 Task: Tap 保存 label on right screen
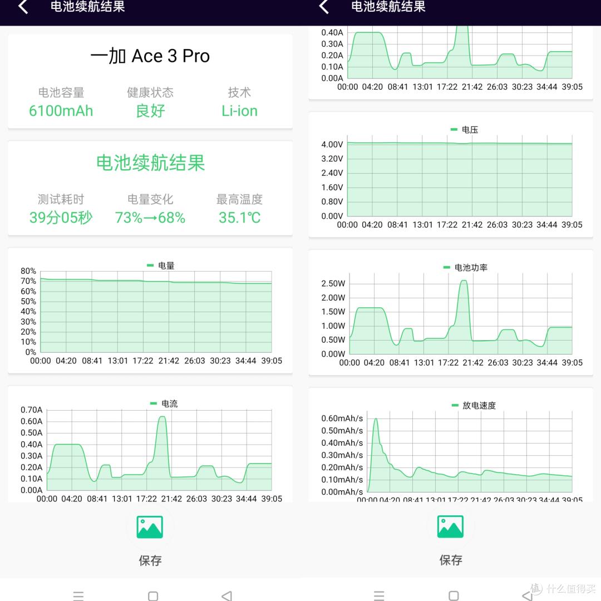pos(450,560)
